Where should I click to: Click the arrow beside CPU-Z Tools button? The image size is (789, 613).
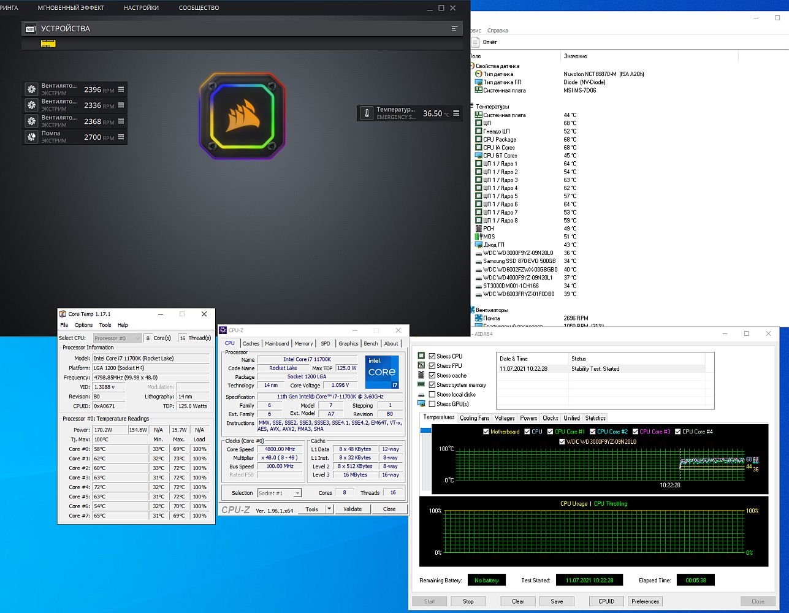(329, 509)
